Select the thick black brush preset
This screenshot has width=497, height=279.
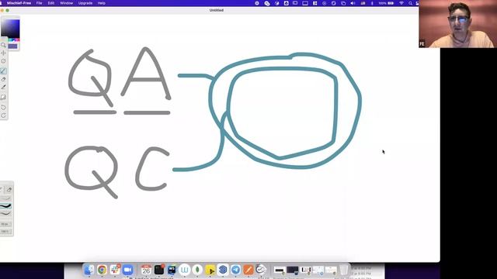[x=5, y=206]
